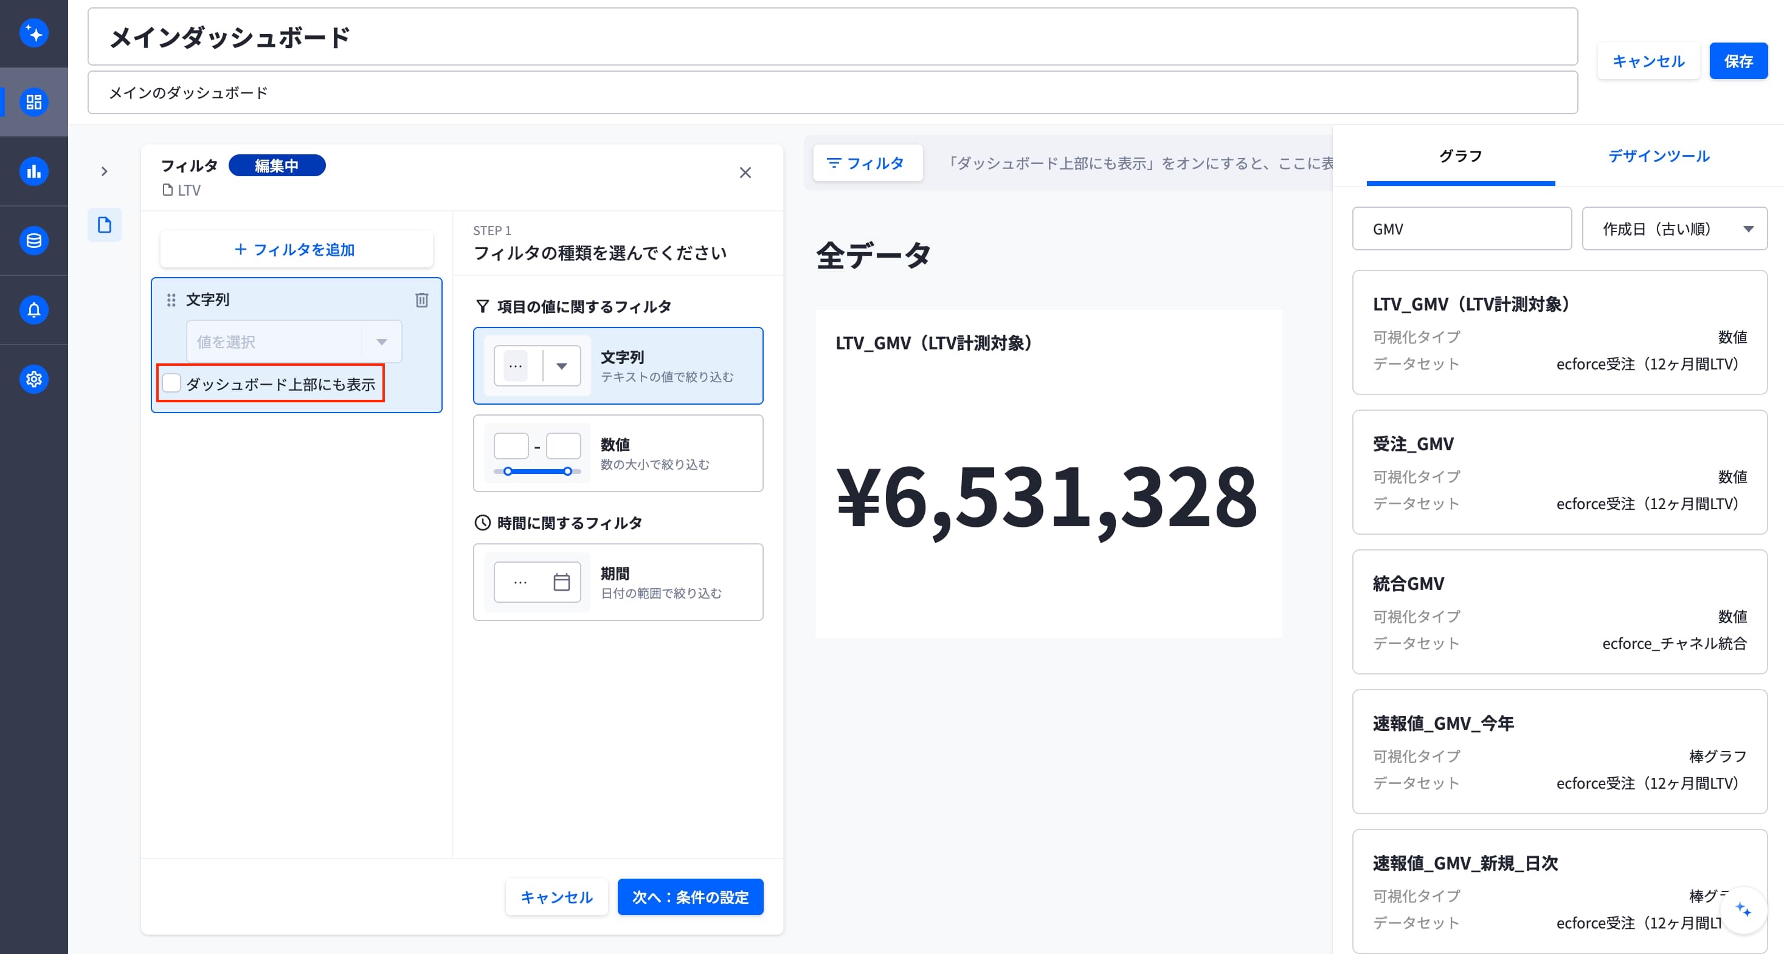Viewport: 1784px width, 954px height.
Task: Open the notification bell icon in sidebar
Action: pos(33,309)
